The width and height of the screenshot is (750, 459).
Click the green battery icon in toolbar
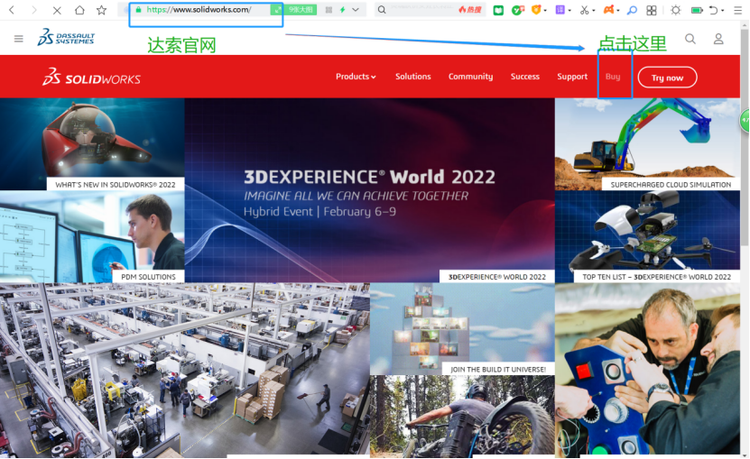[x=697, y=10]
